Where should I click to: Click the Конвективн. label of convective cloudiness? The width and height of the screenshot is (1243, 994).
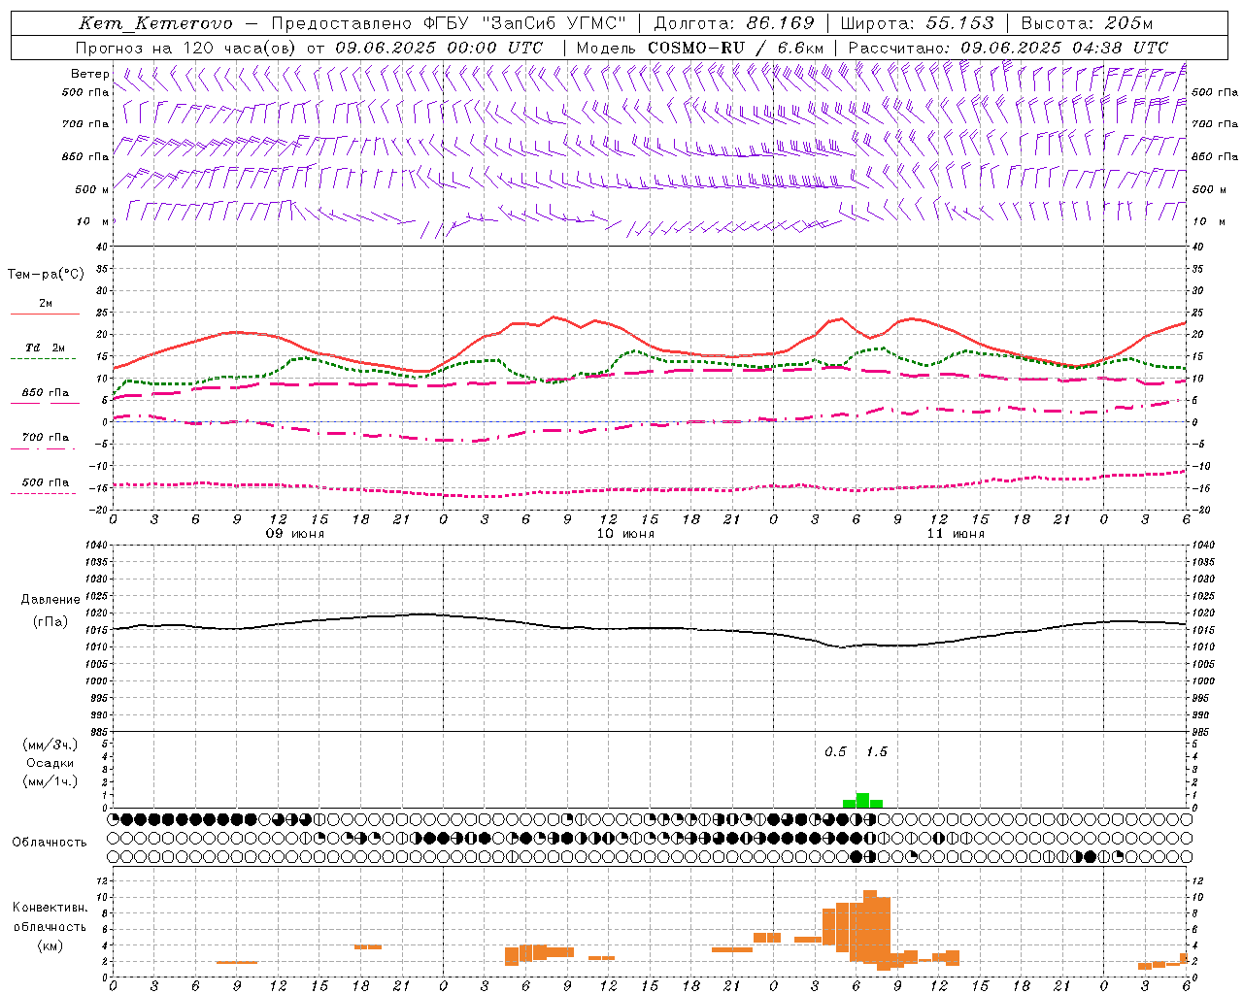pos(50,908)
